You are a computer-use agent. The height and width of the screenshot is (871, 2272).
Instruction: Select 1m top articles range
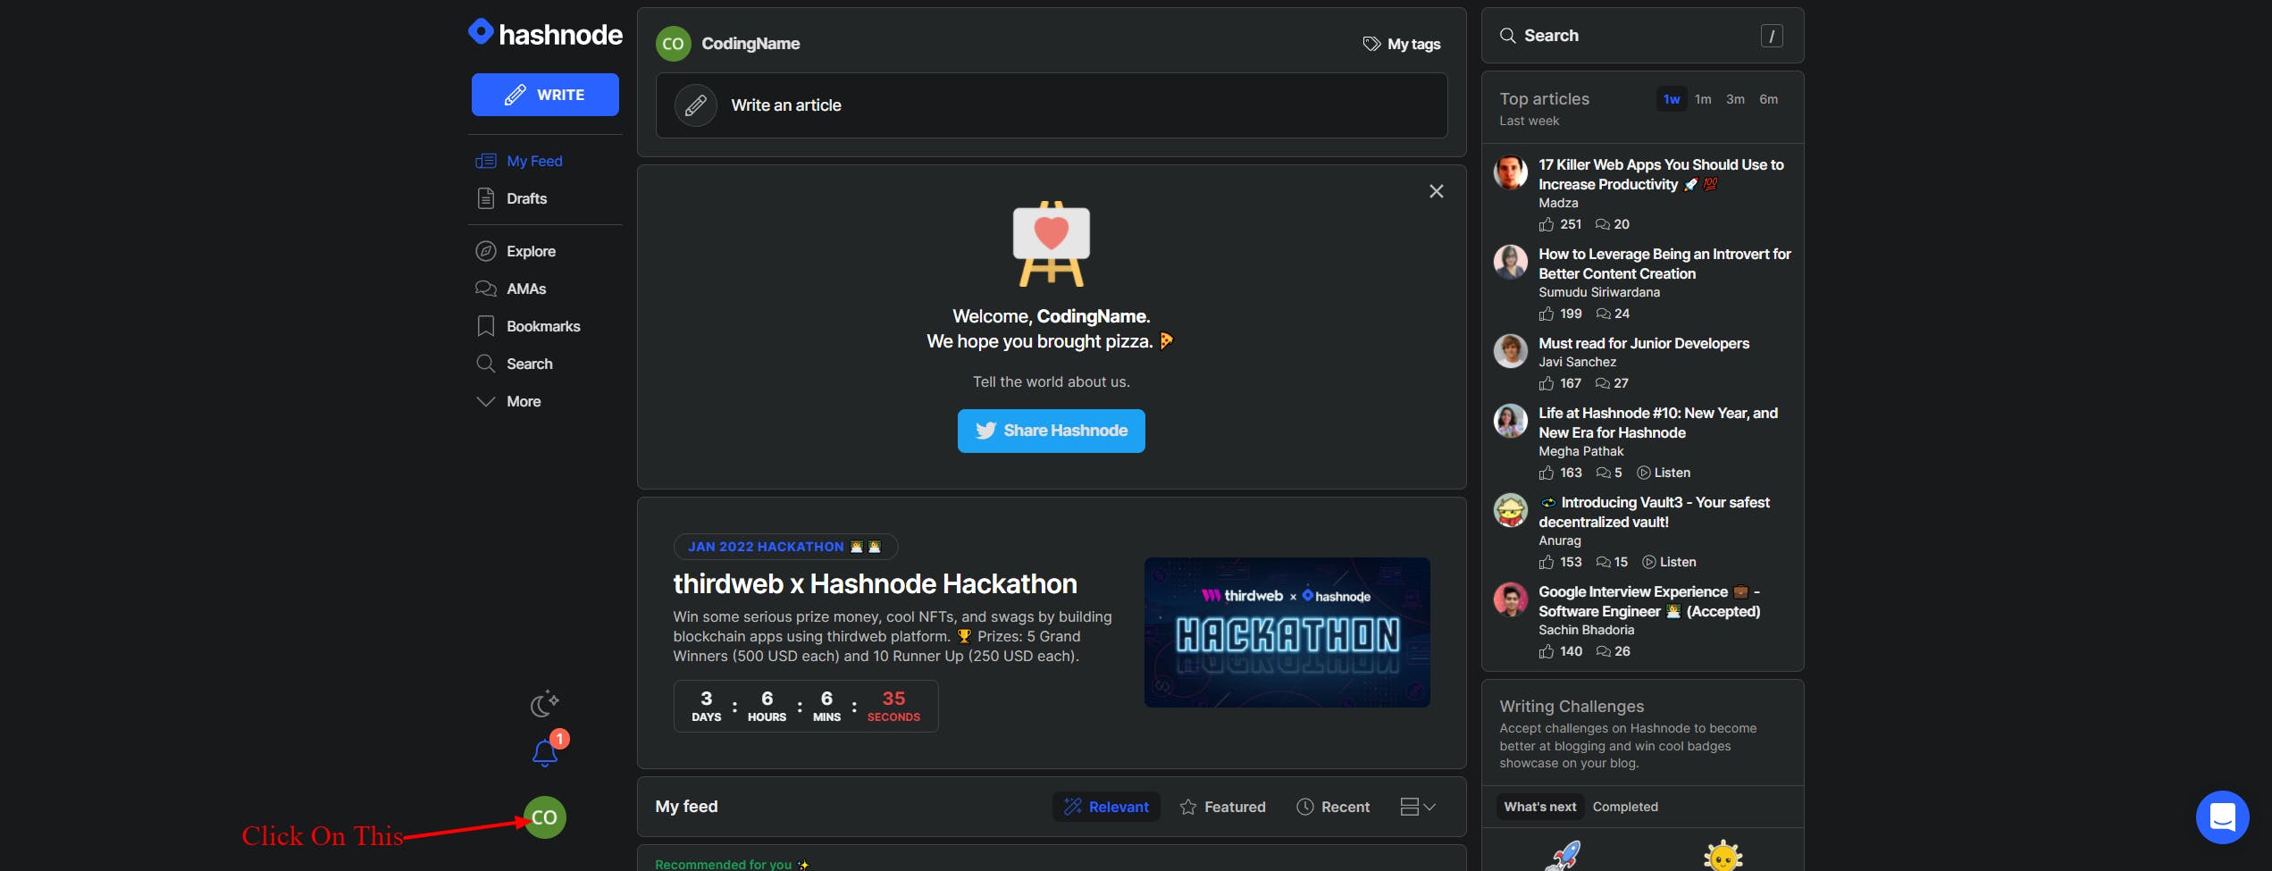coord(1703,99)
